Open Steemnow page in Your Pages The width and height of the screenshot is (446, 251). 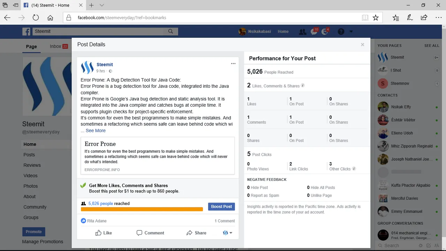coord(408,83)
